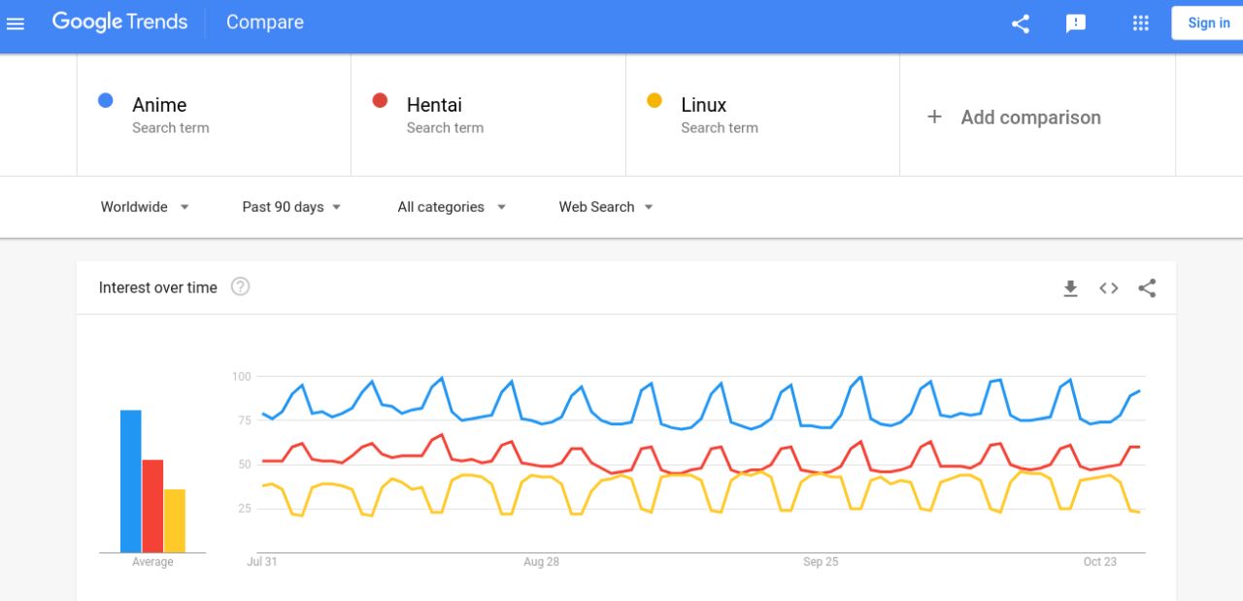1243x601 pixels.
Task: Expand the All categories dropdown
Action: click(452, 207)
